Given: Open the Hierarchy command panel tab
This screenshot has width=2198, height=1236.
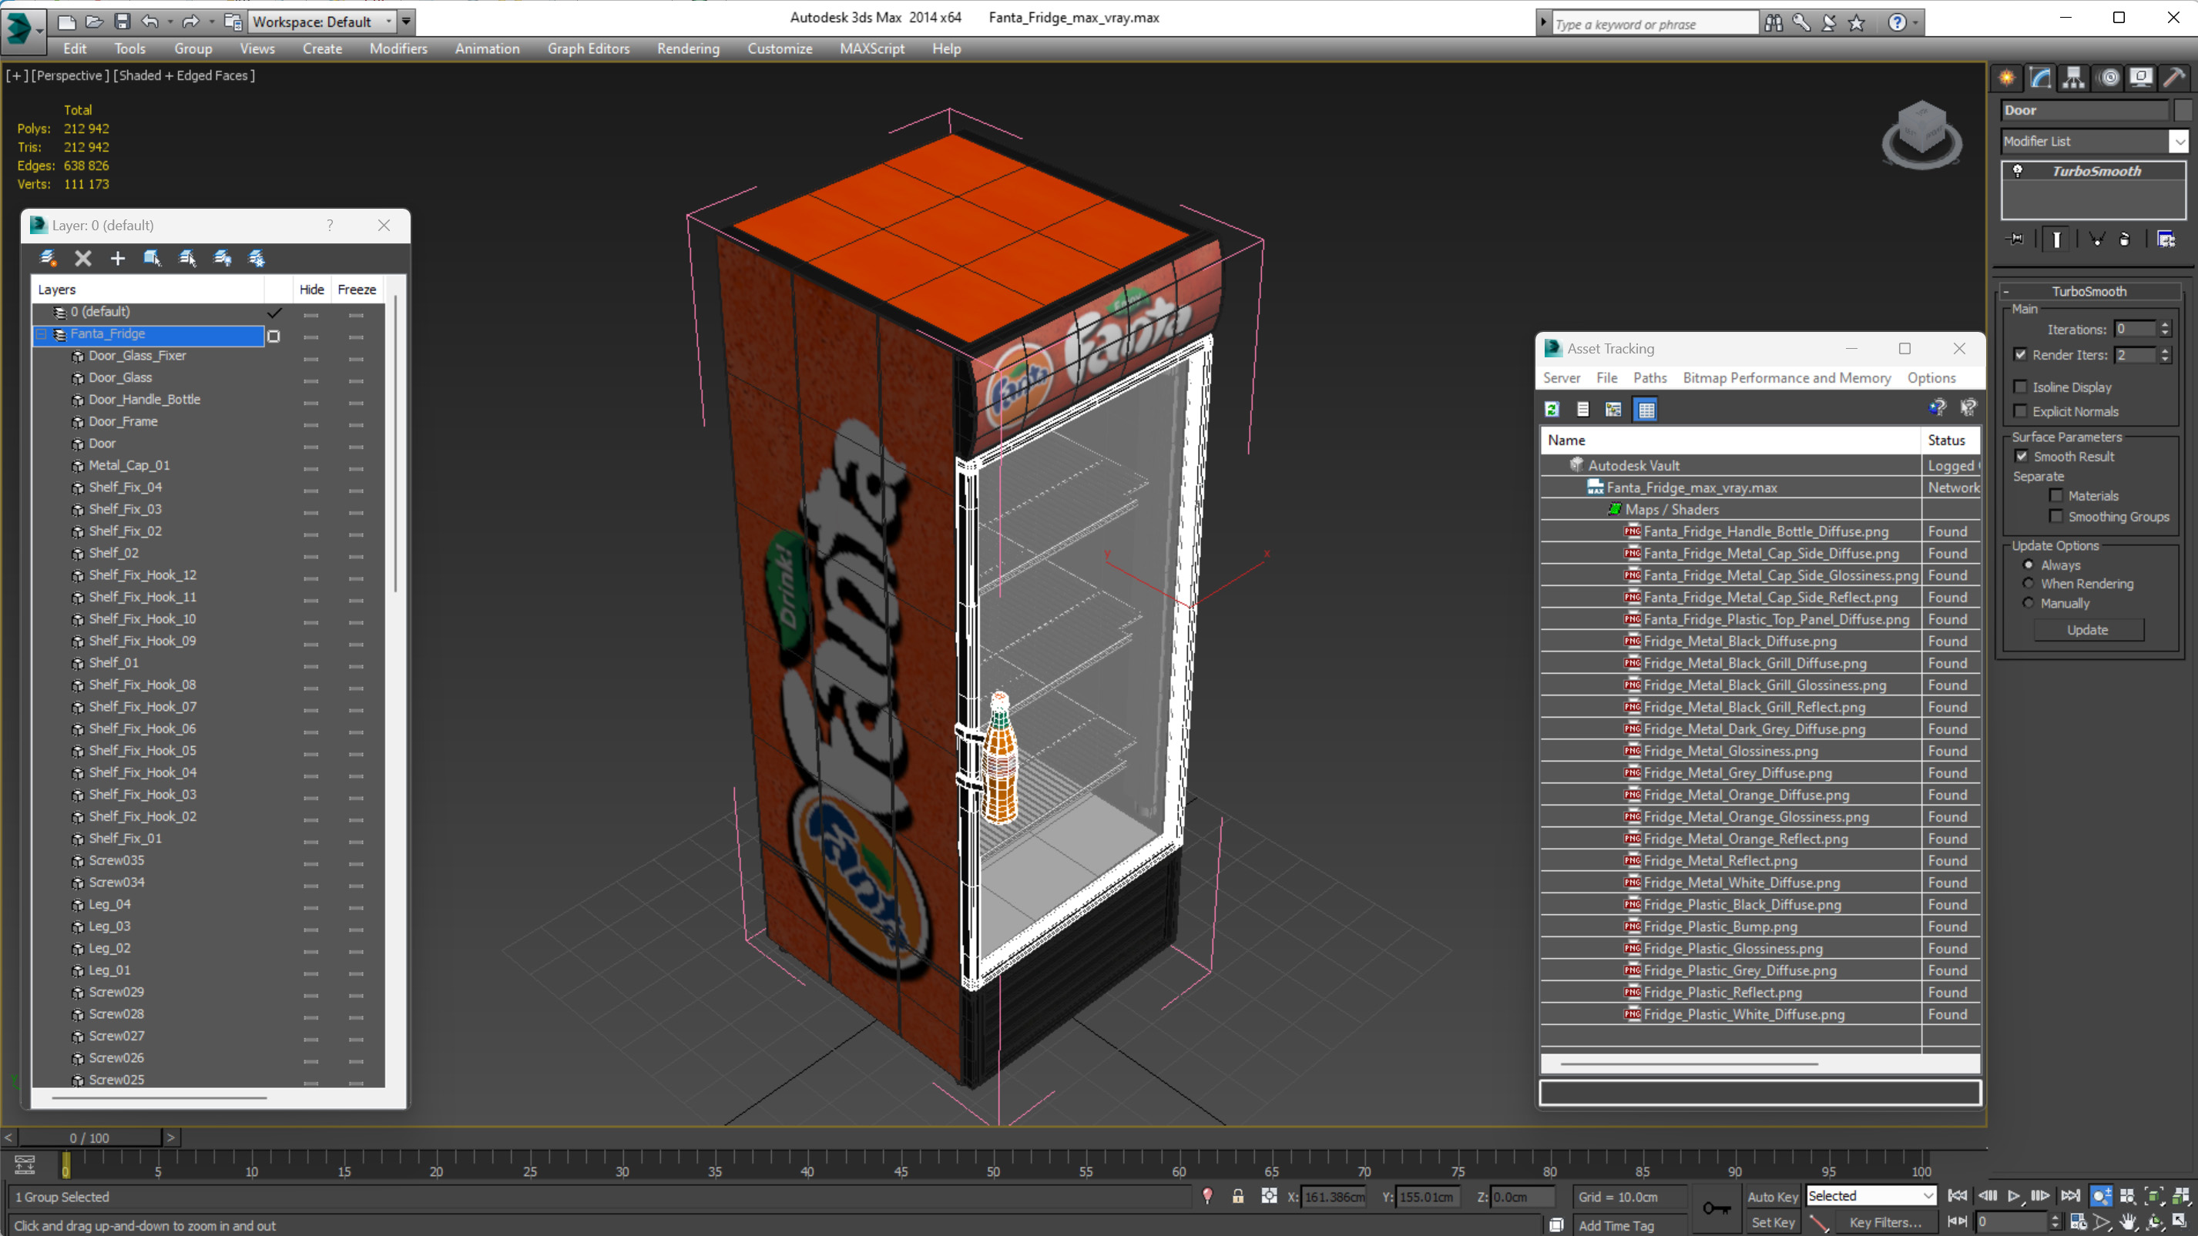Looking at the screenshot, I should 2073,78.
